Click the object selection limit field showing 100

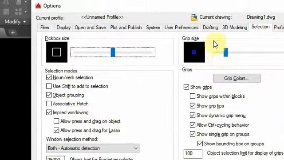[x=193, y=153]
